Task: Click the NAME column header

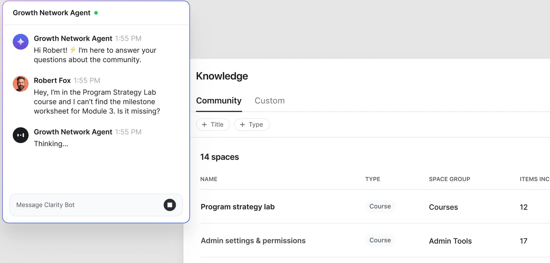Action: tap(209, 179)
